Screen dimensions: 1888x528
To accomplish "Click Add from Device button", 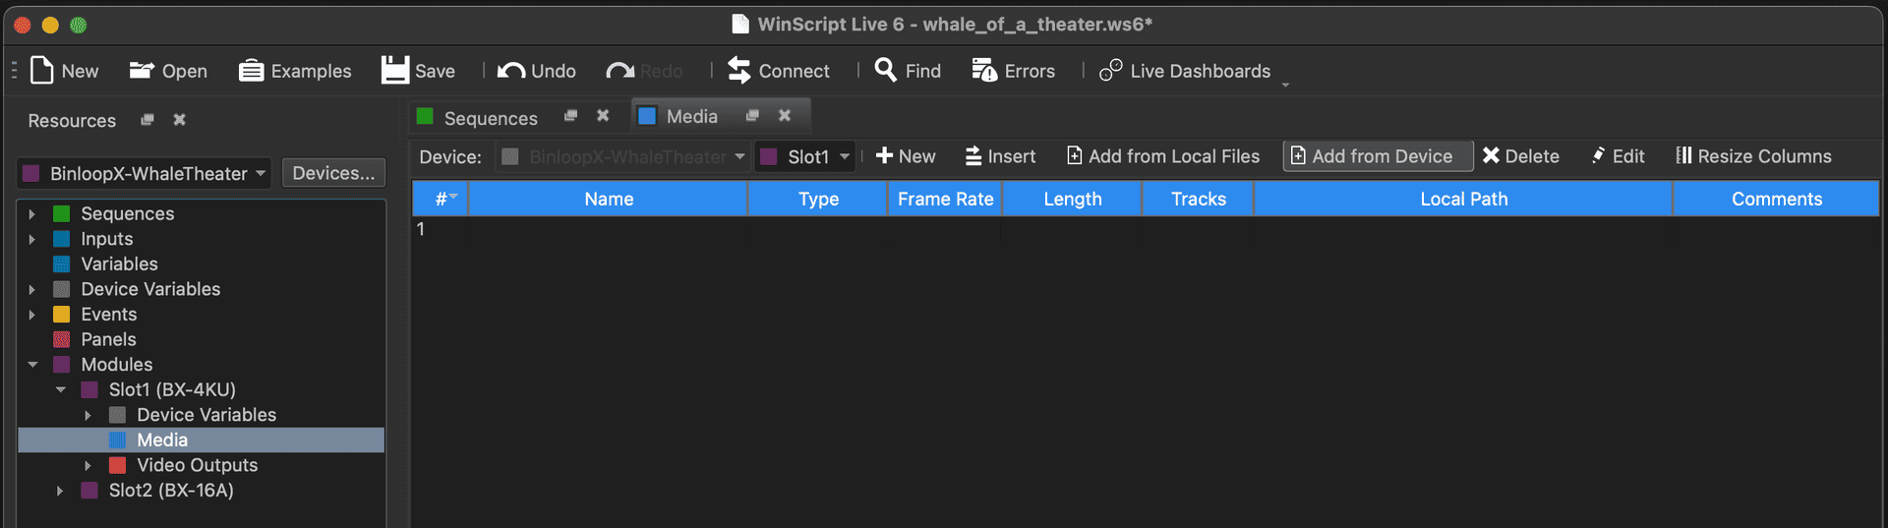I will [x=1377, y=156].
